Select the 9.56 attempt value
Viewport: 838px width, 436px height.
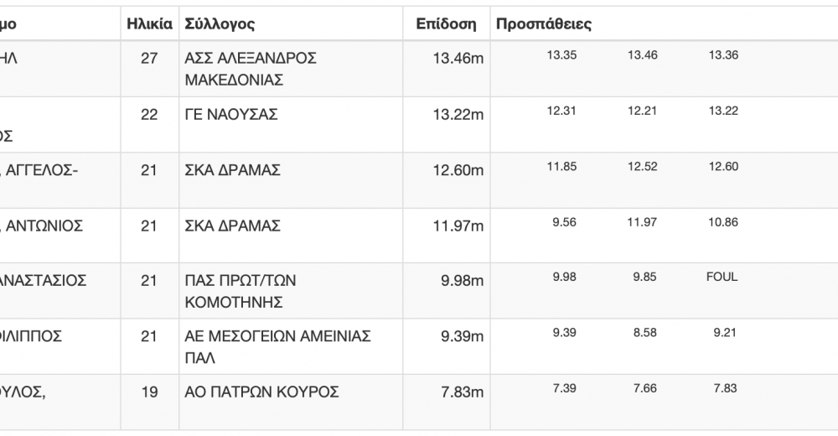(564, 222)
